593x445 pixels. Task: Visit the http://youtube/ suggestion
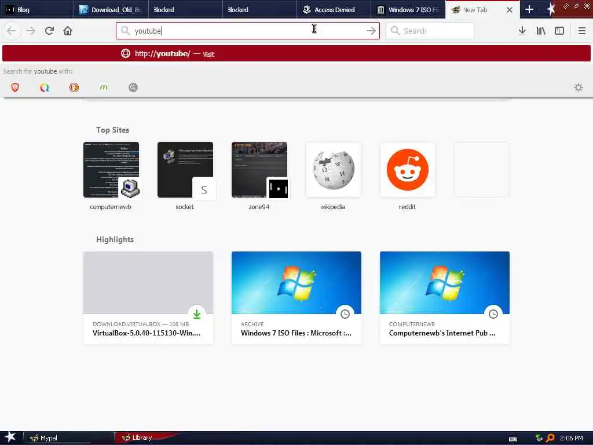coord(296,53)
